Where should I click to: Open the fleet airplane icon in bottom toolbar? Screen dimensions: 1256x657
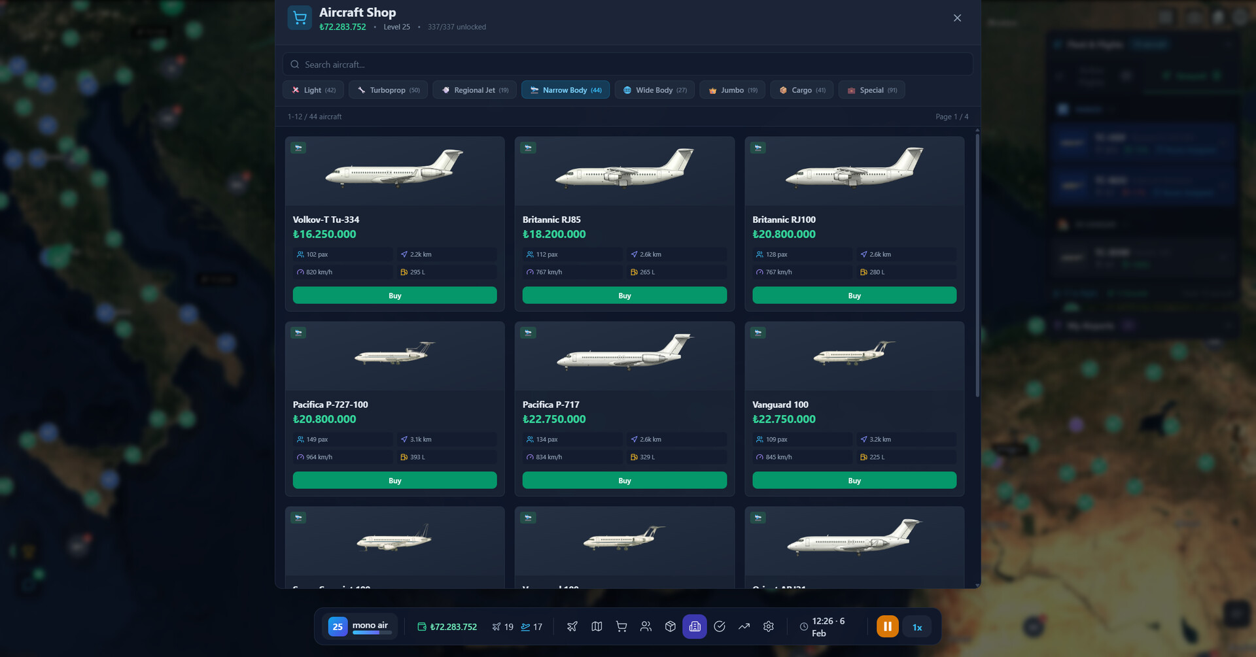click(572, 626)
